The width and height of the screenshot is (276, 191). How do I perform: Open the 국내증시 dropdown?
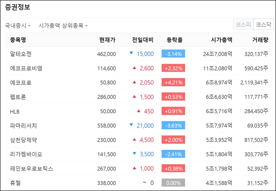(17, 26)
